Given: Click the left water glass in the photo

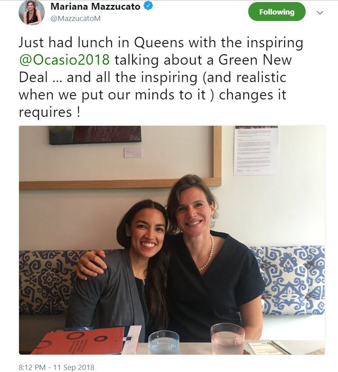Looking at the screenshot, I should pyautogui.click(x=163, y=342).
